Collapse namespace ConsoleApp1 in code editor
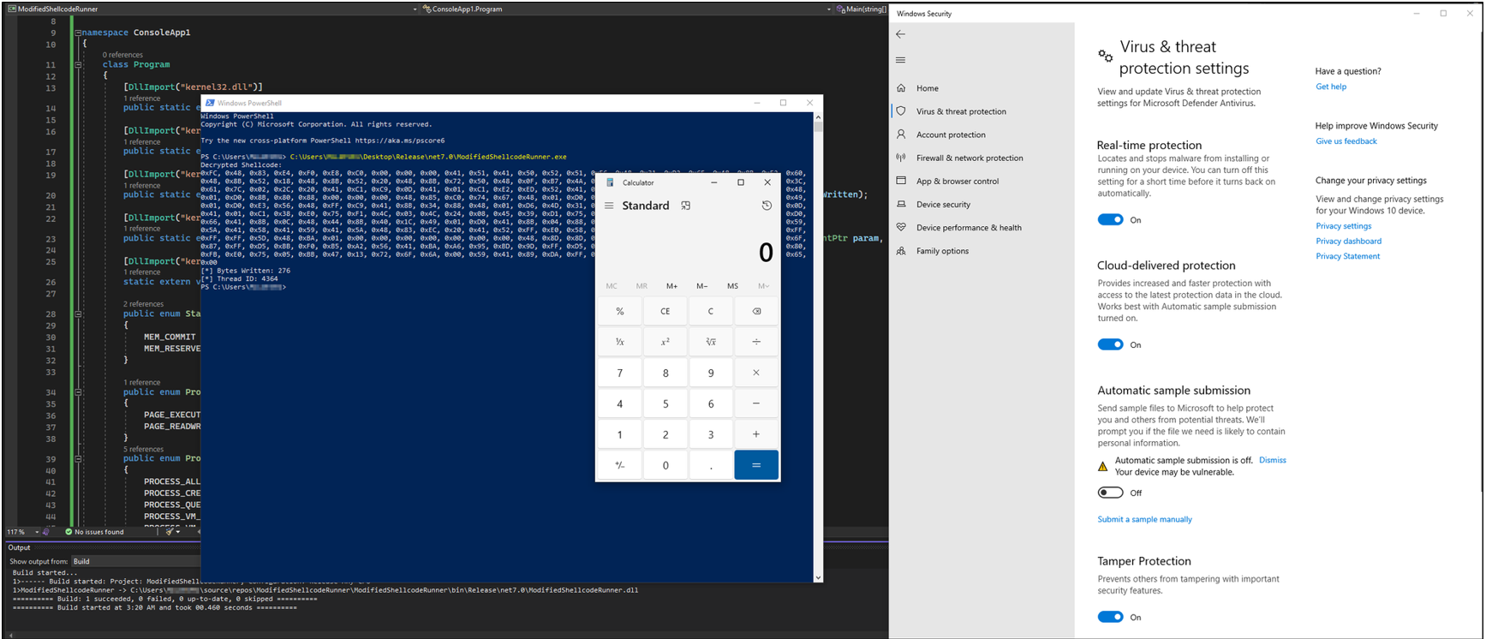The height and width of the screenshot is (639, 1486). click(78, 33)
